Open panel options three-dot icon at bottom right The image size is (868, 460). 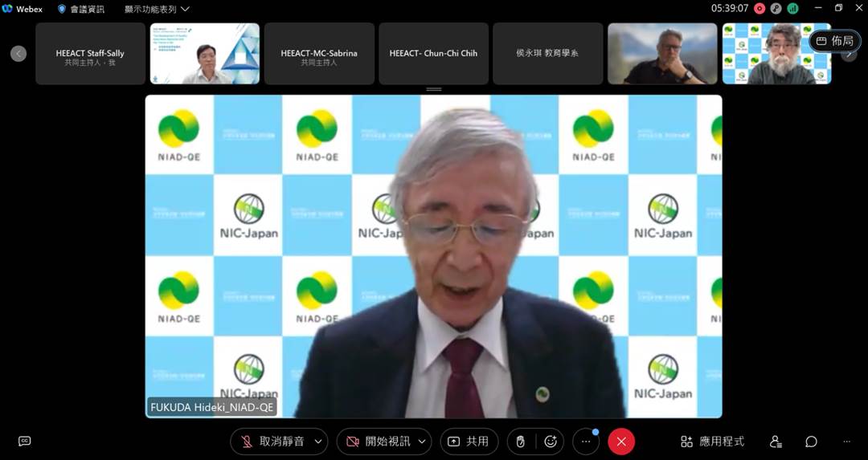click(846, 442)
